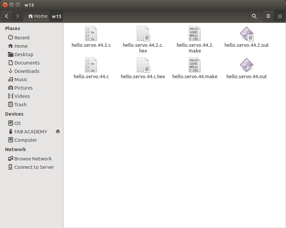This screenshot has height=228, width=286.
Task: Switch to grid icon view
Action: (280, 16)
